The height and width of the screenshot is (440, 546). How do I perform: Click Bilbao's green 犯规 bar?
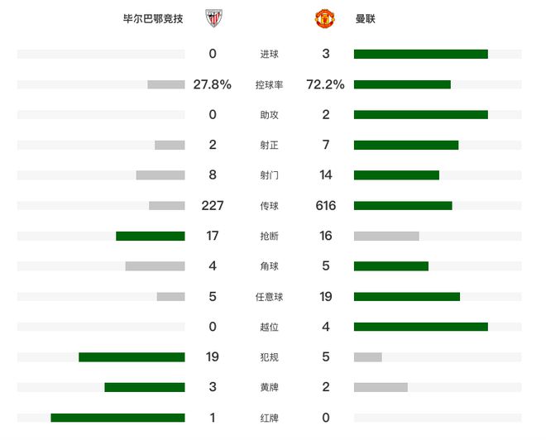click(132, 357)
